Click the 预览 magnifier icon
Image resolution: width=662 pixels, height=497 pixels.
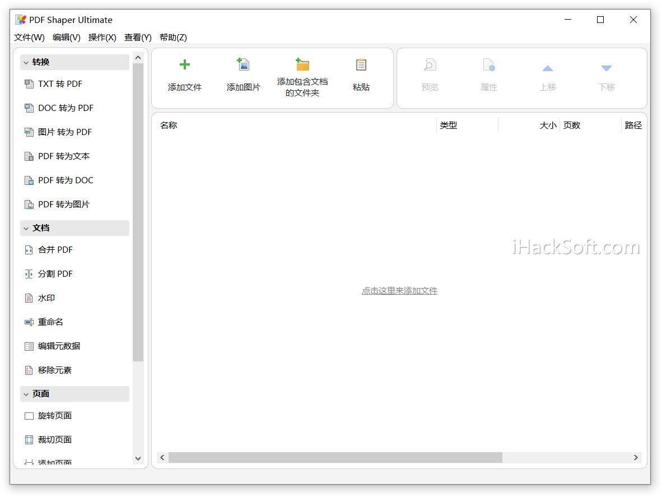coord(430,65)
